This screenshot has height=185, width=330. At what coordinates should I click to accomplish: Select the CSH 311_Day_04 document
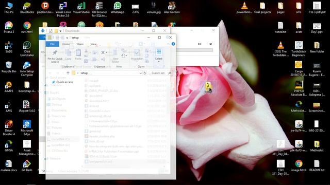[x=280, y=147]
